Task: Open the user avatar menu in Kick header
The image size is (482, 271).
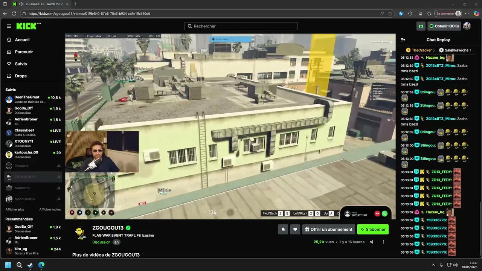Action: coord(467,26)
